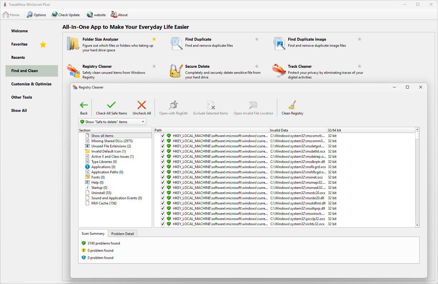Launch the Secure Delete tool icon

176,71
